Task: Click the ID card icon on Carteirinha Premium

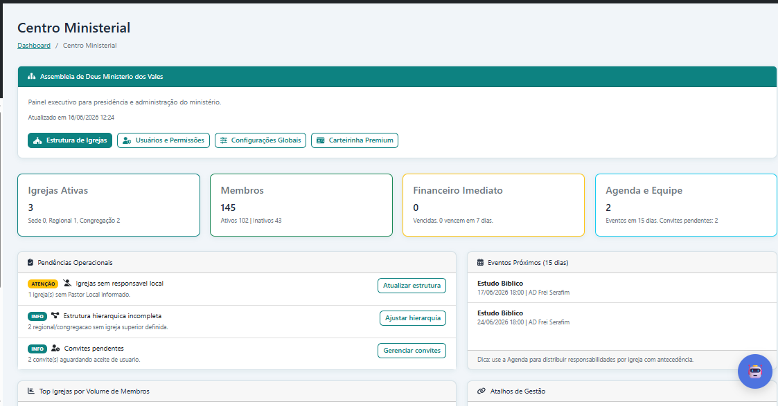Action: tap(321, 140)
